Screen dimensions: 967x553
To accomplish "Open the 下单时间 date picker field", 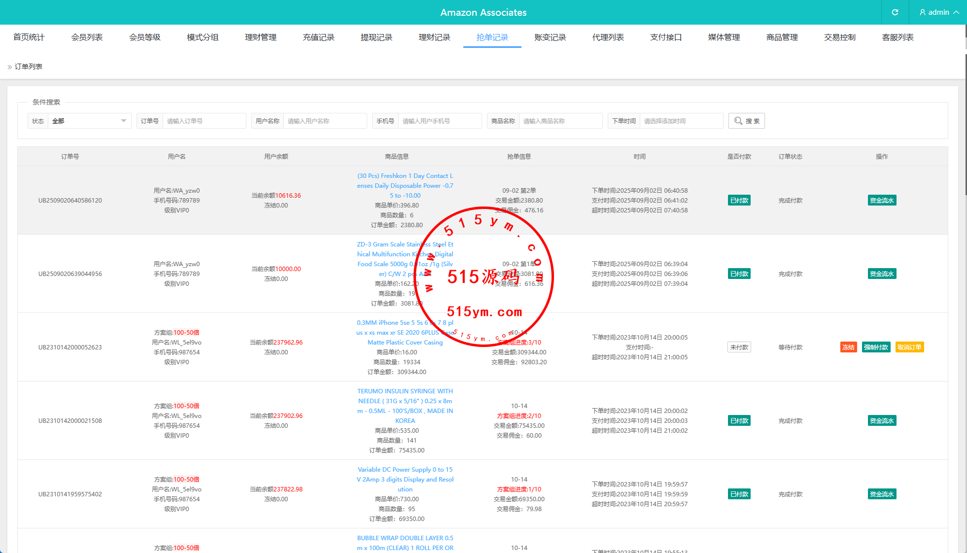I will coord(681,121).
